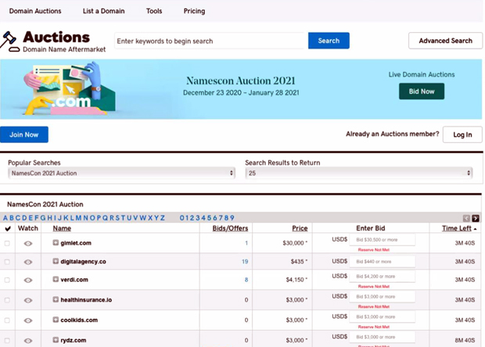Image resolution: width=485 pixels, height=347 pixels.
Task: Tick the checkbox for healthinsurance.io
Action: 7,300
